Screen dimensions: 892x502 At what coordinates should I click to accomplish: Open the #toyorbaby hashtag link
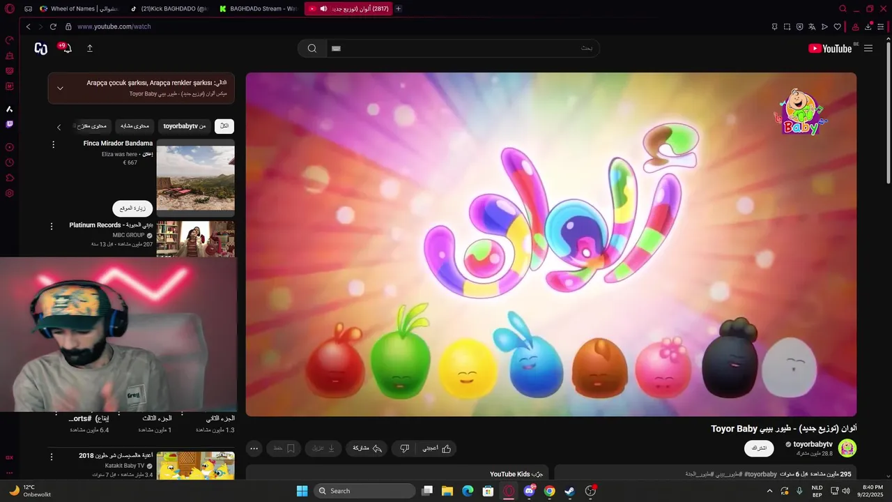pos(760,474)
